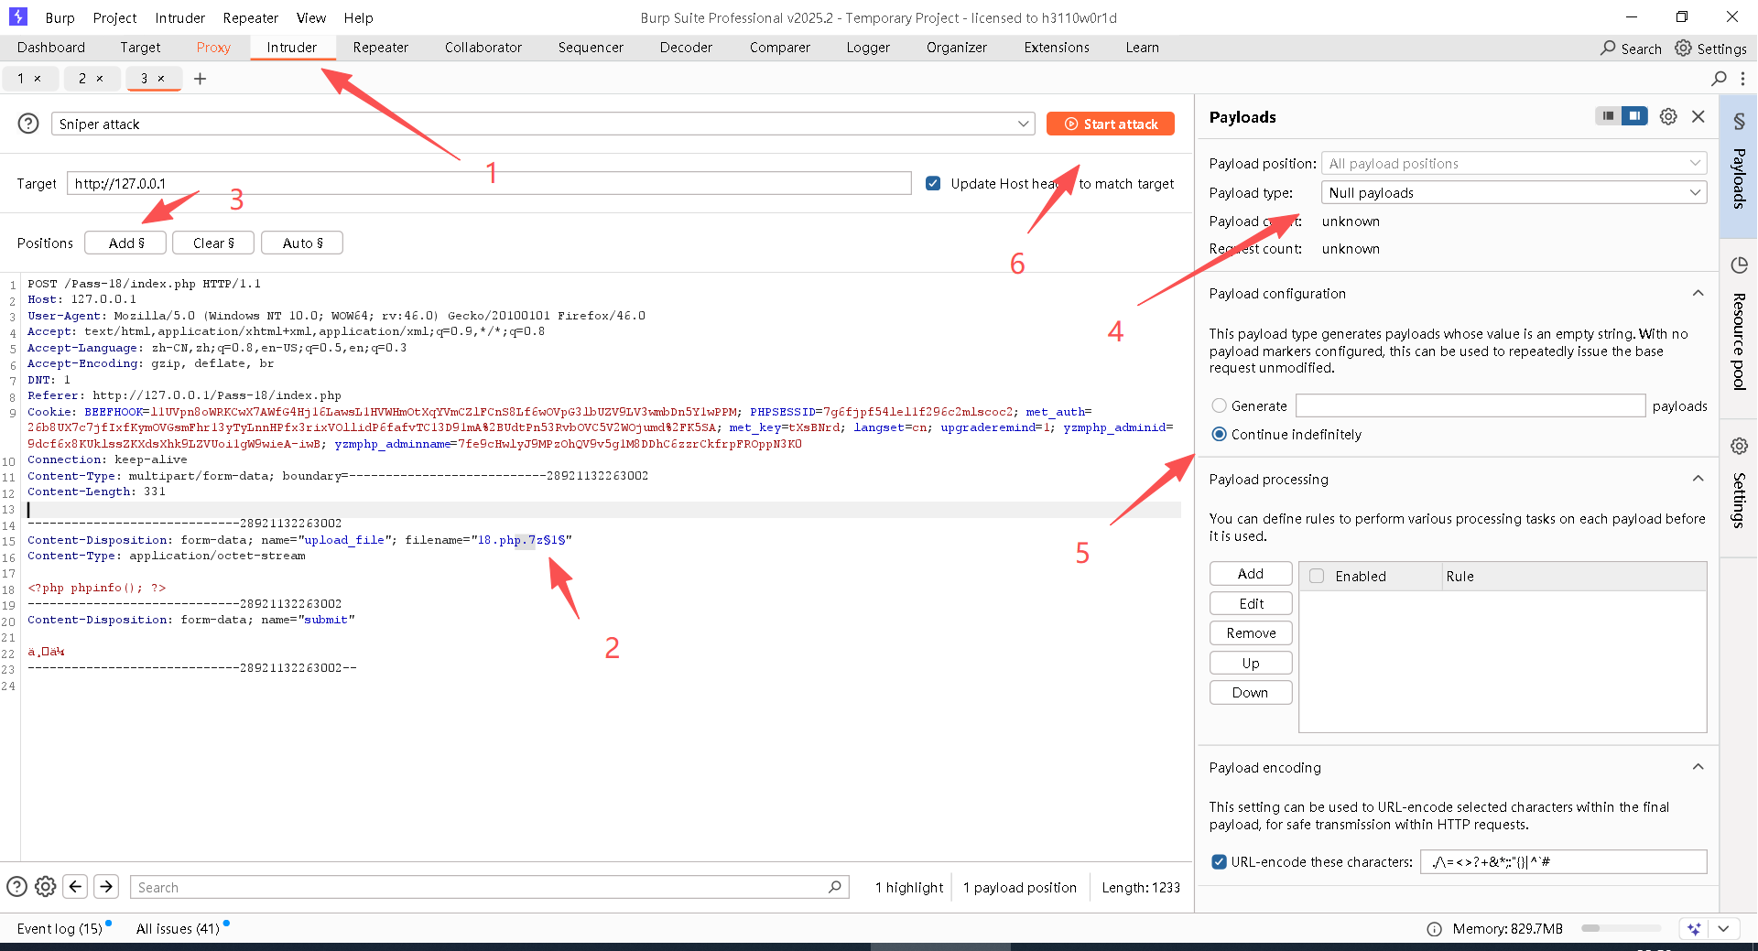Toggle Update Host header to match target

click(933, 183)
